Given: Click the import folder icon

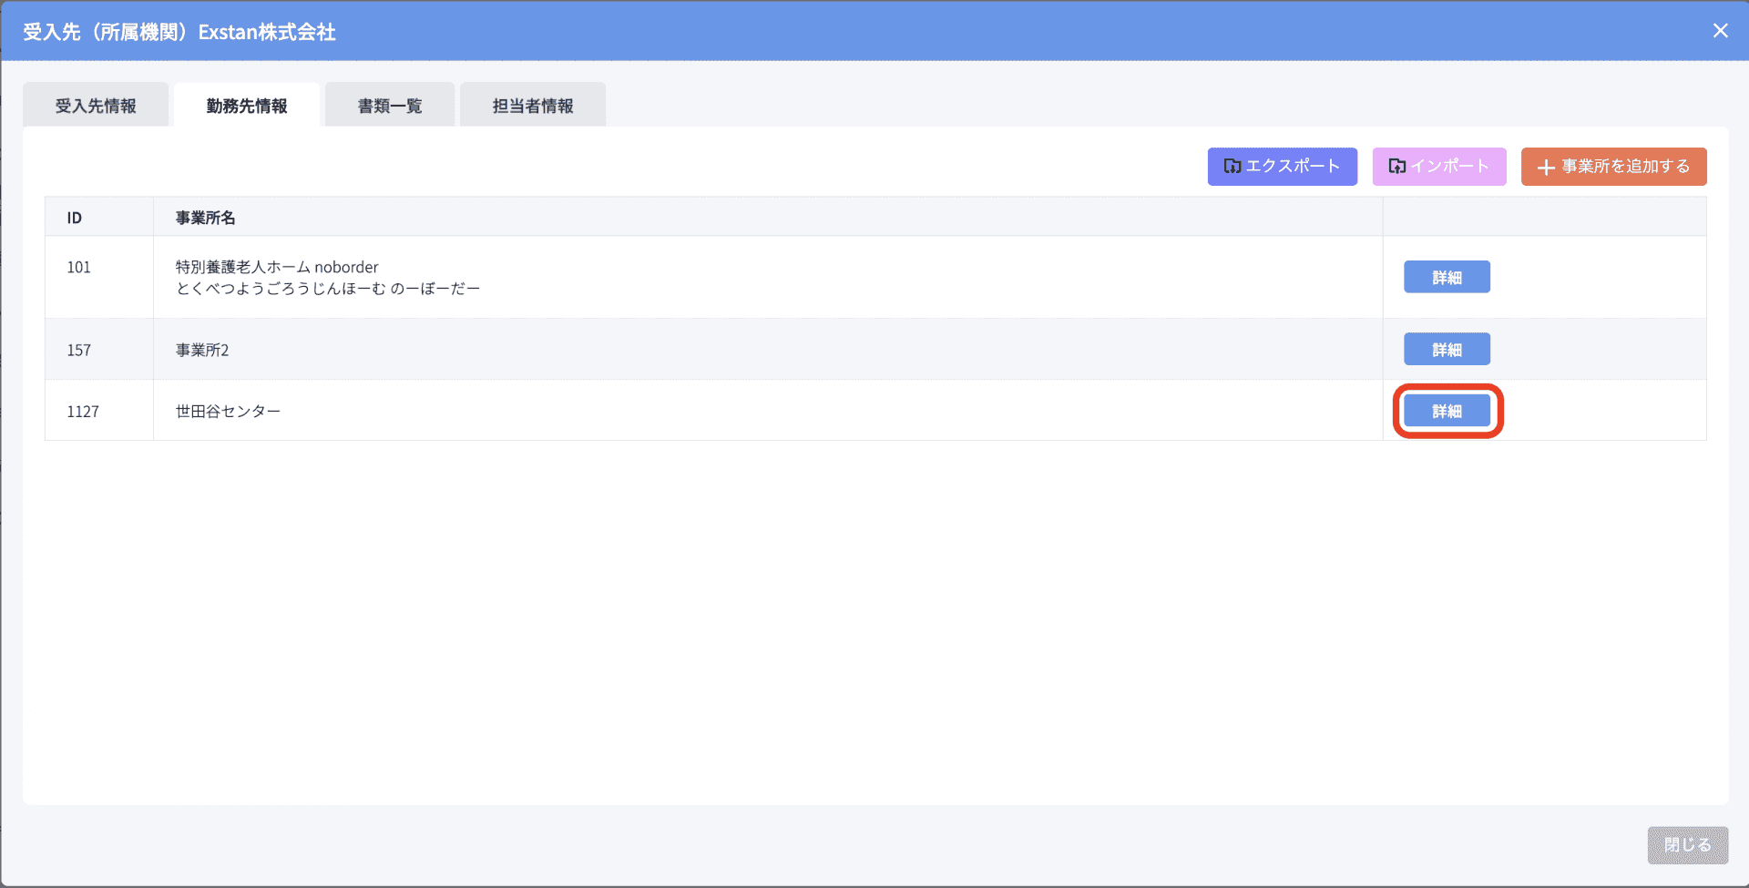Looking at the screenshot, I should [1396, 166].
